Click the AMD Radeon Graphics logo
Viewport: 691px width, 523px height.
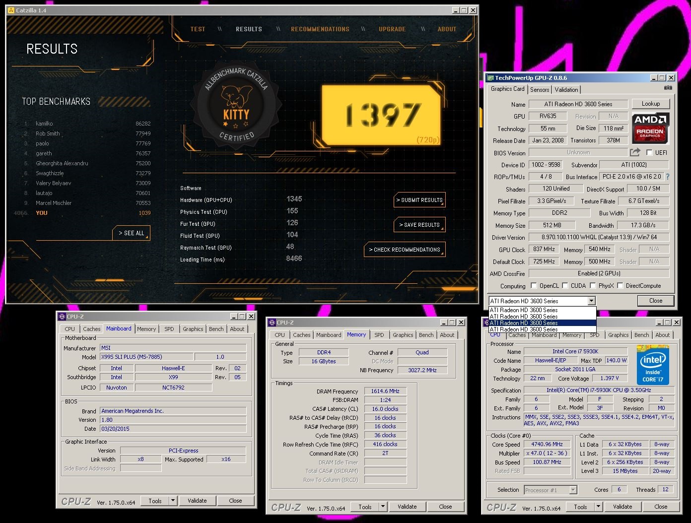point(651,128)
